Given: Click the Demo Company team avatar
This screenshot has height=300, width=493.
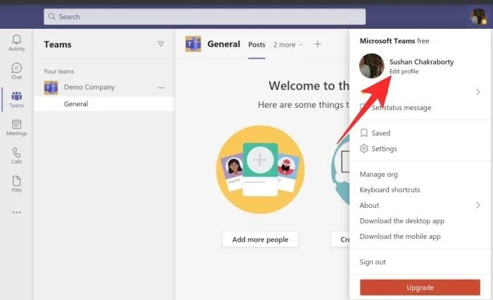Looking at the screenshot, I should 51,87.
